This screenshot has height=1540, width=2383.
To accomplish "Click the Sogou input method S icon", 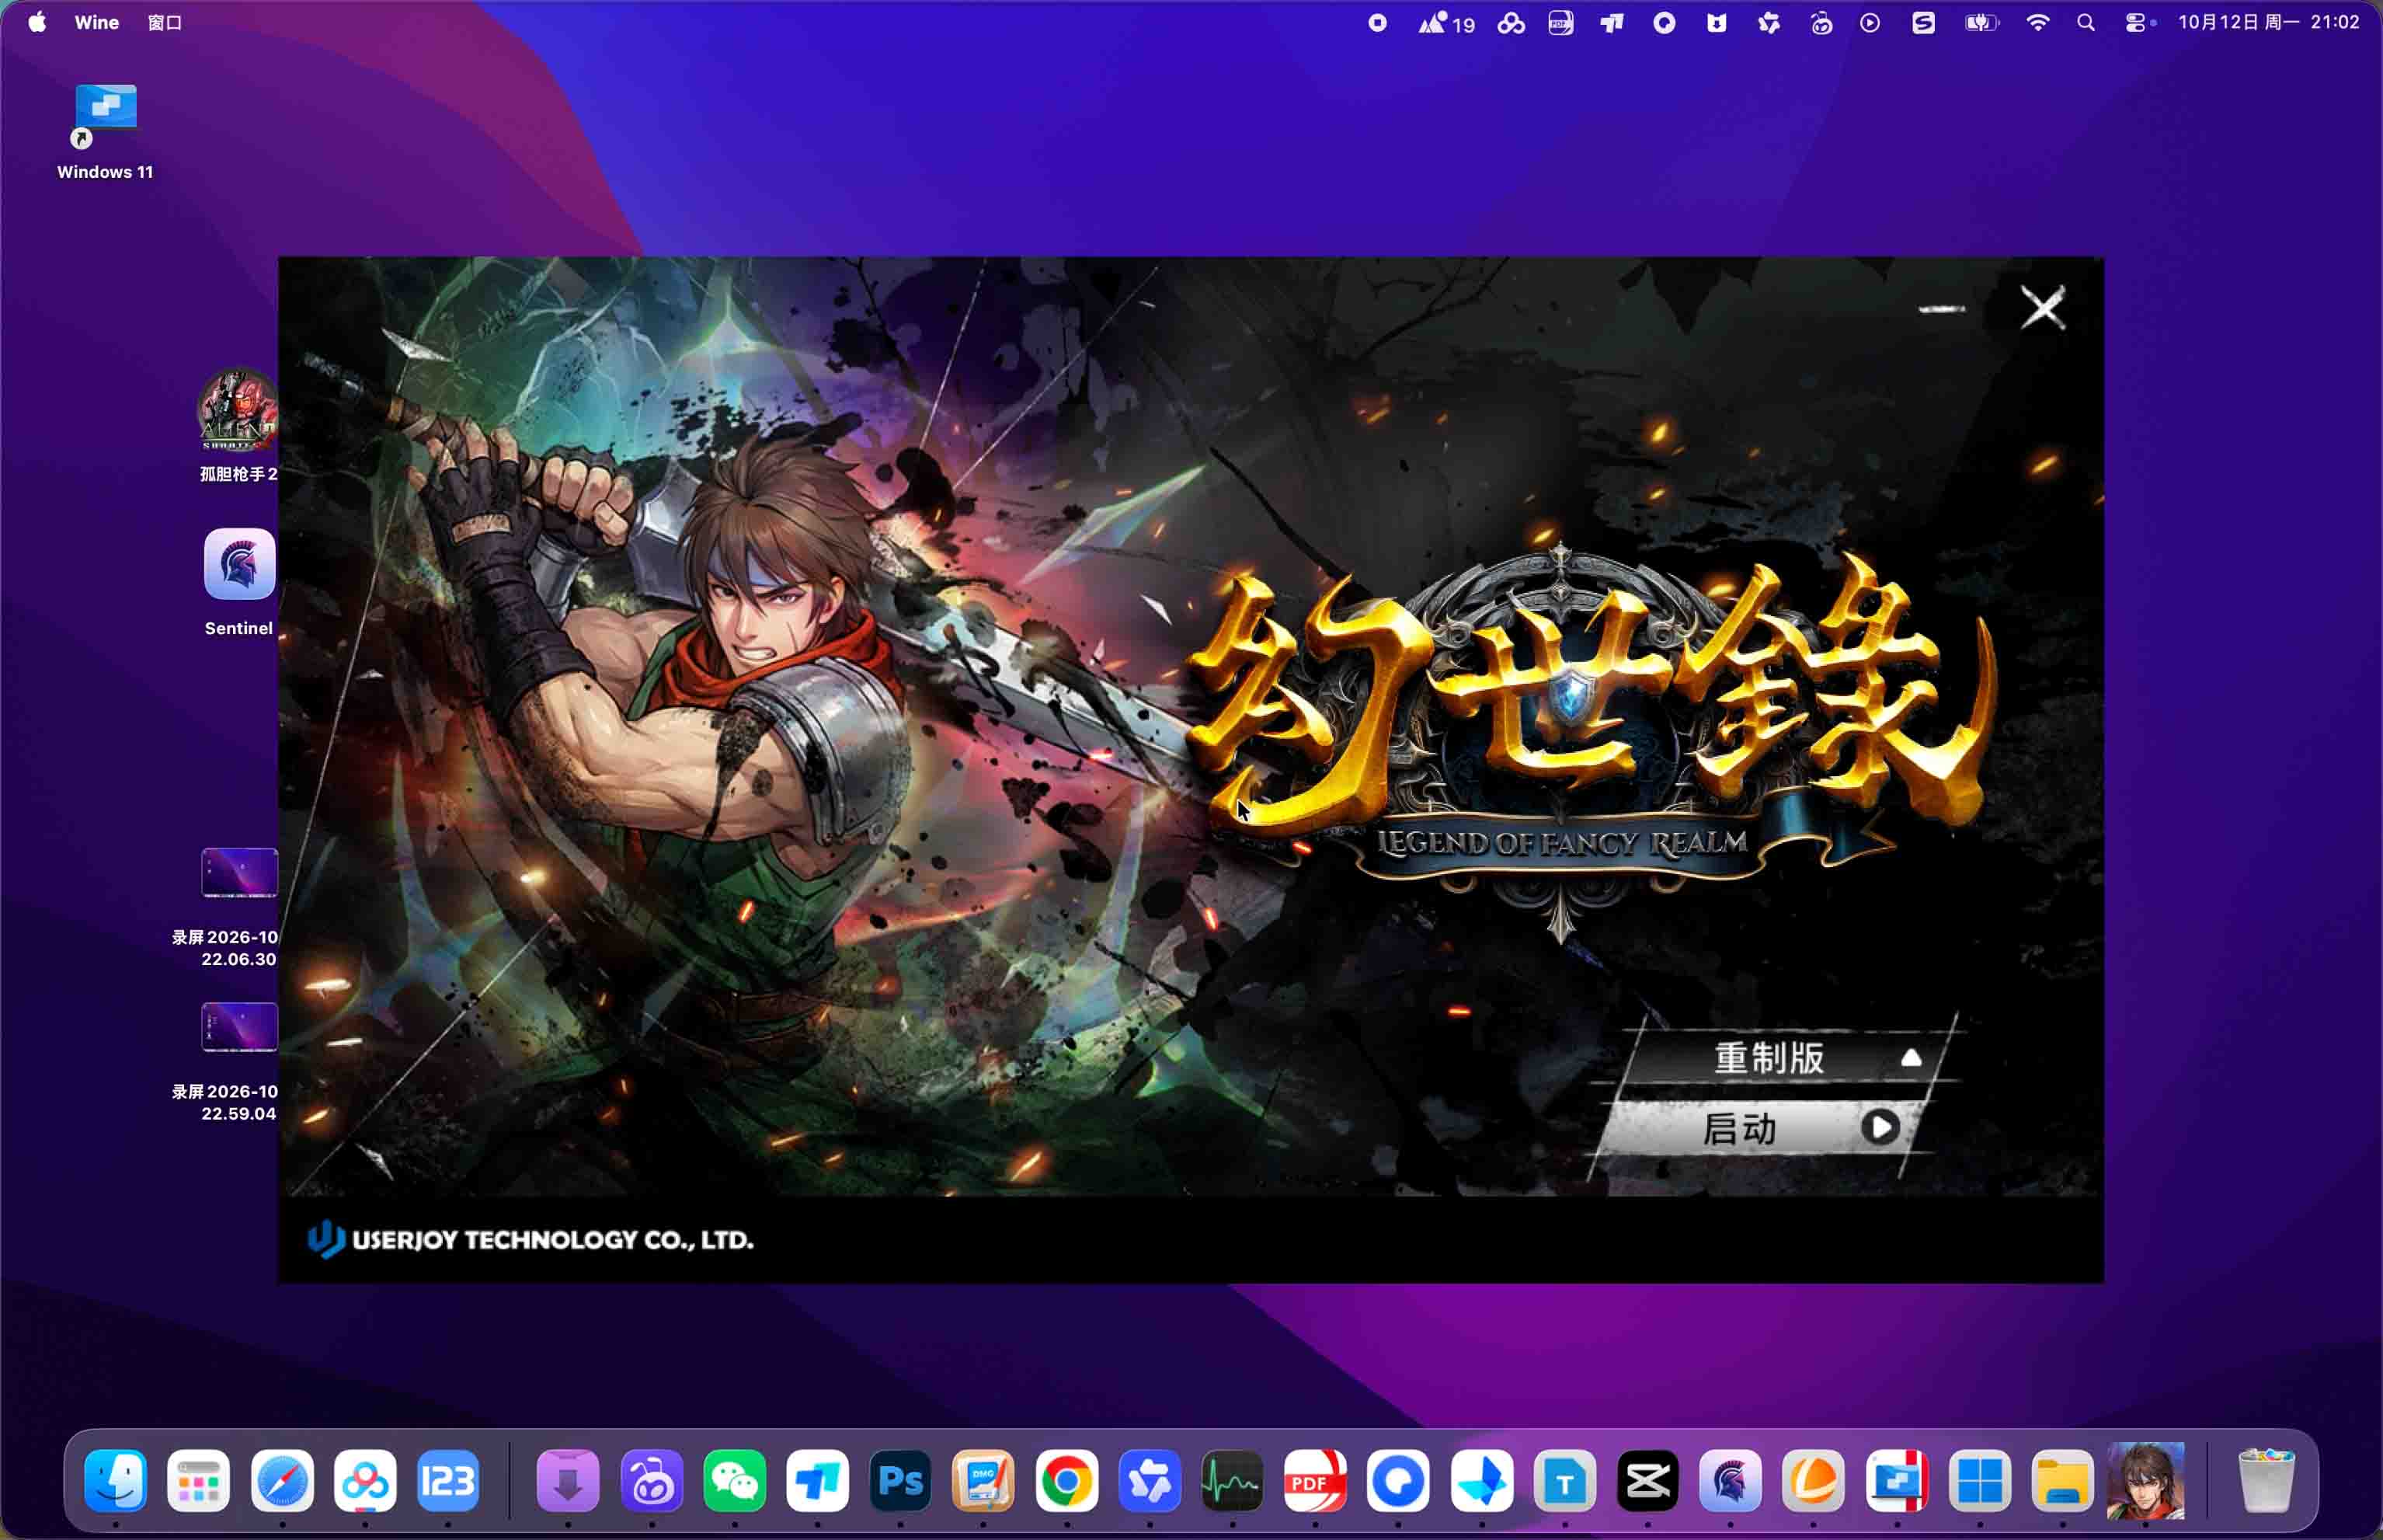I will pyautogui.click(x=1923, y=22).
